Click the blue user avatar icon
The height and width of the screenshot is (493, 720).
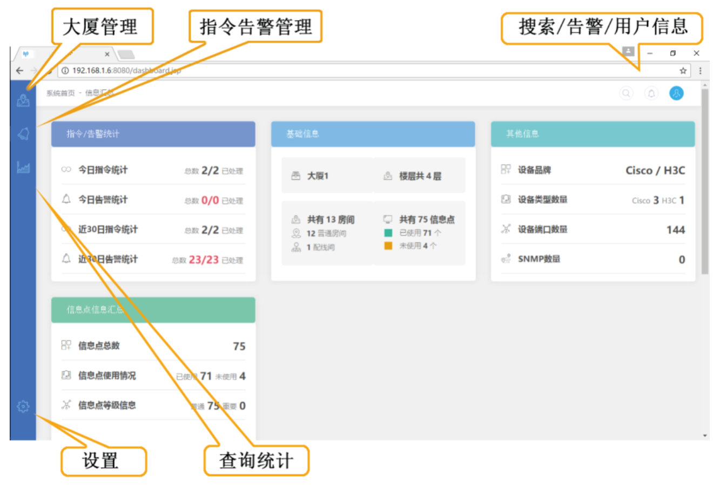[677, 93]
